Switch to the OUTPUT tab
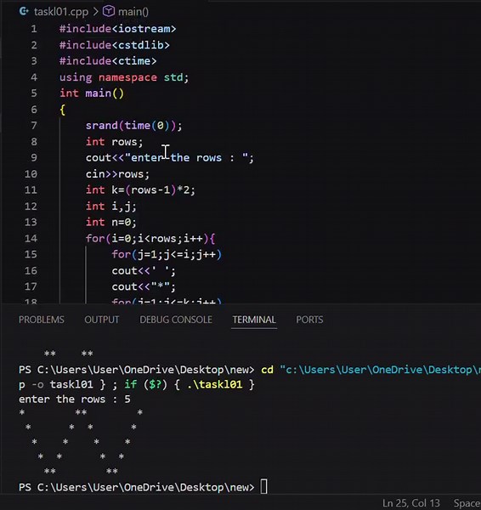Screen dimensions: 481x510 (x=102, y=320)
